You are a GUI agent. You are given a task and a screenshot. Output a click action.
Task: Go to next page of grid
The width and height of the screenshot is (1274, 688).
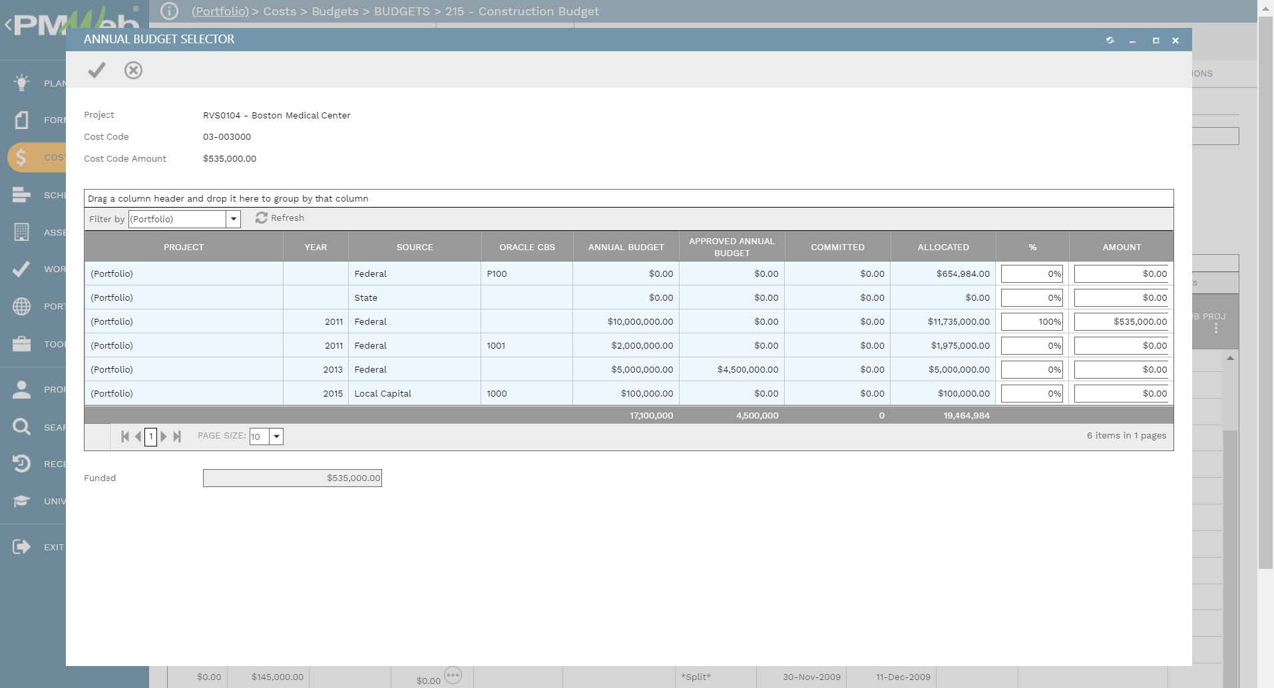click(x=164, y=436)
